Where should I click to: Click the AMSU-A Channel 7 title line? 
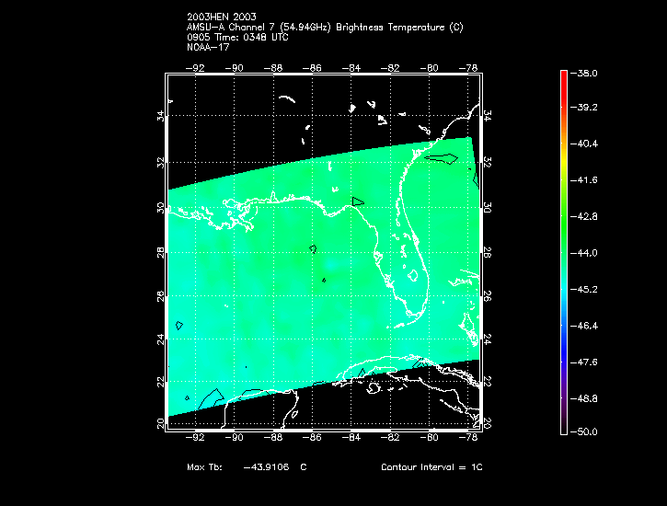325,28
